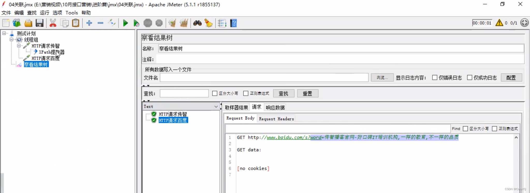The image size is (530, 193).
Task: Click Start no pauses icon
Action: (x=136, y=23)
